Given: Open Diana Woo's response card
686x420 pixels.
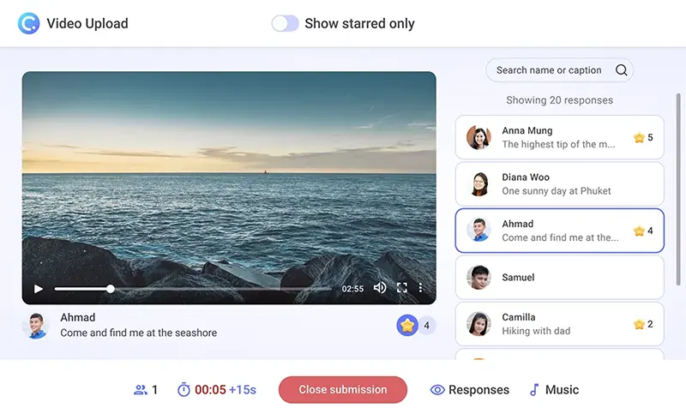Looking at the screenshot, I should tap(559, 183).
